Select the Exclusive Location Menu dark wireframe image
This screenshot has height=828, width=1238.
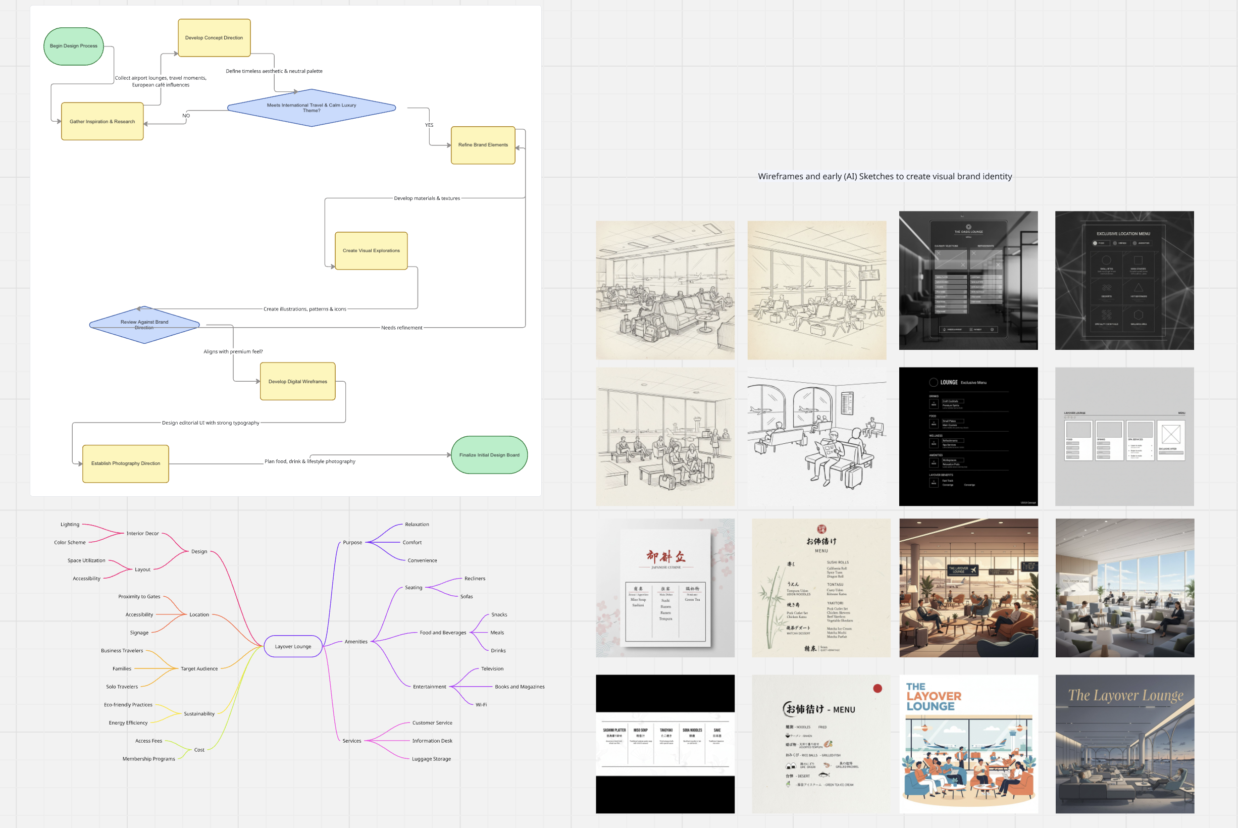[1124, 280]
